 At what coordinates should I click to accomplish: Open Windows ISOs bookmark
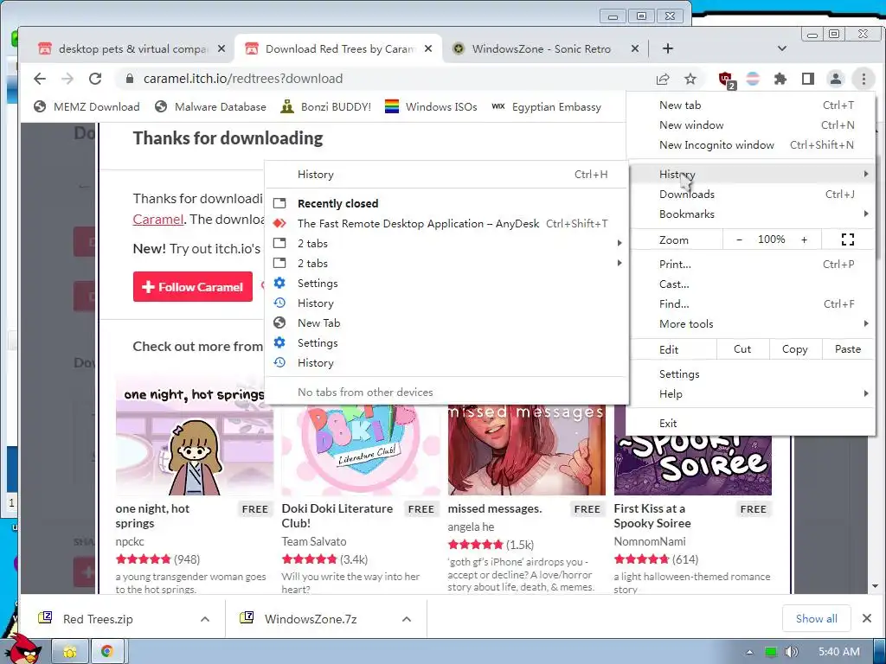coord(431,106)
